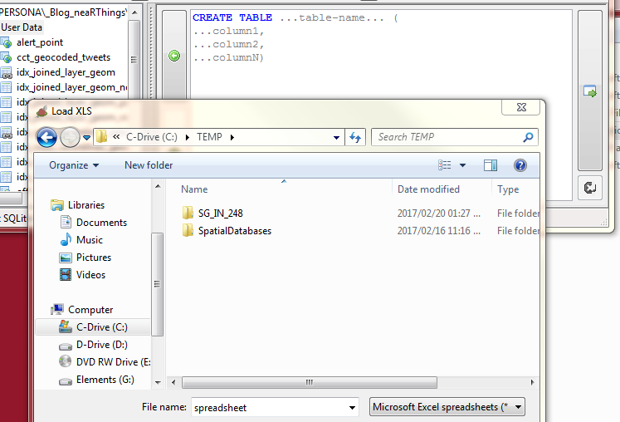Open Videos library in navigation pane
This screenshot has width=620, height=422.
coord(90,275)
